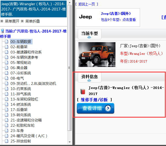166x146 pixels.
Task: Click the page icon beside 22-轮胎和车轮
Action: click(x=6, y=125)
